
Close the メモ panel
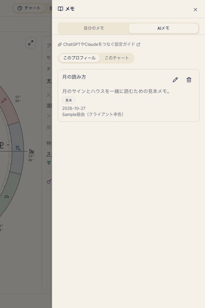point(195,10)
